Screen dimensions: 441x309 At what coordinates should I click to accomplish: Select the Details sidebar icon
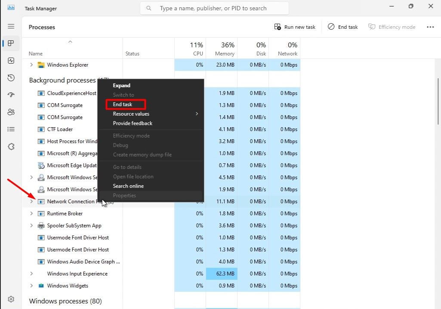click(11, 129)
